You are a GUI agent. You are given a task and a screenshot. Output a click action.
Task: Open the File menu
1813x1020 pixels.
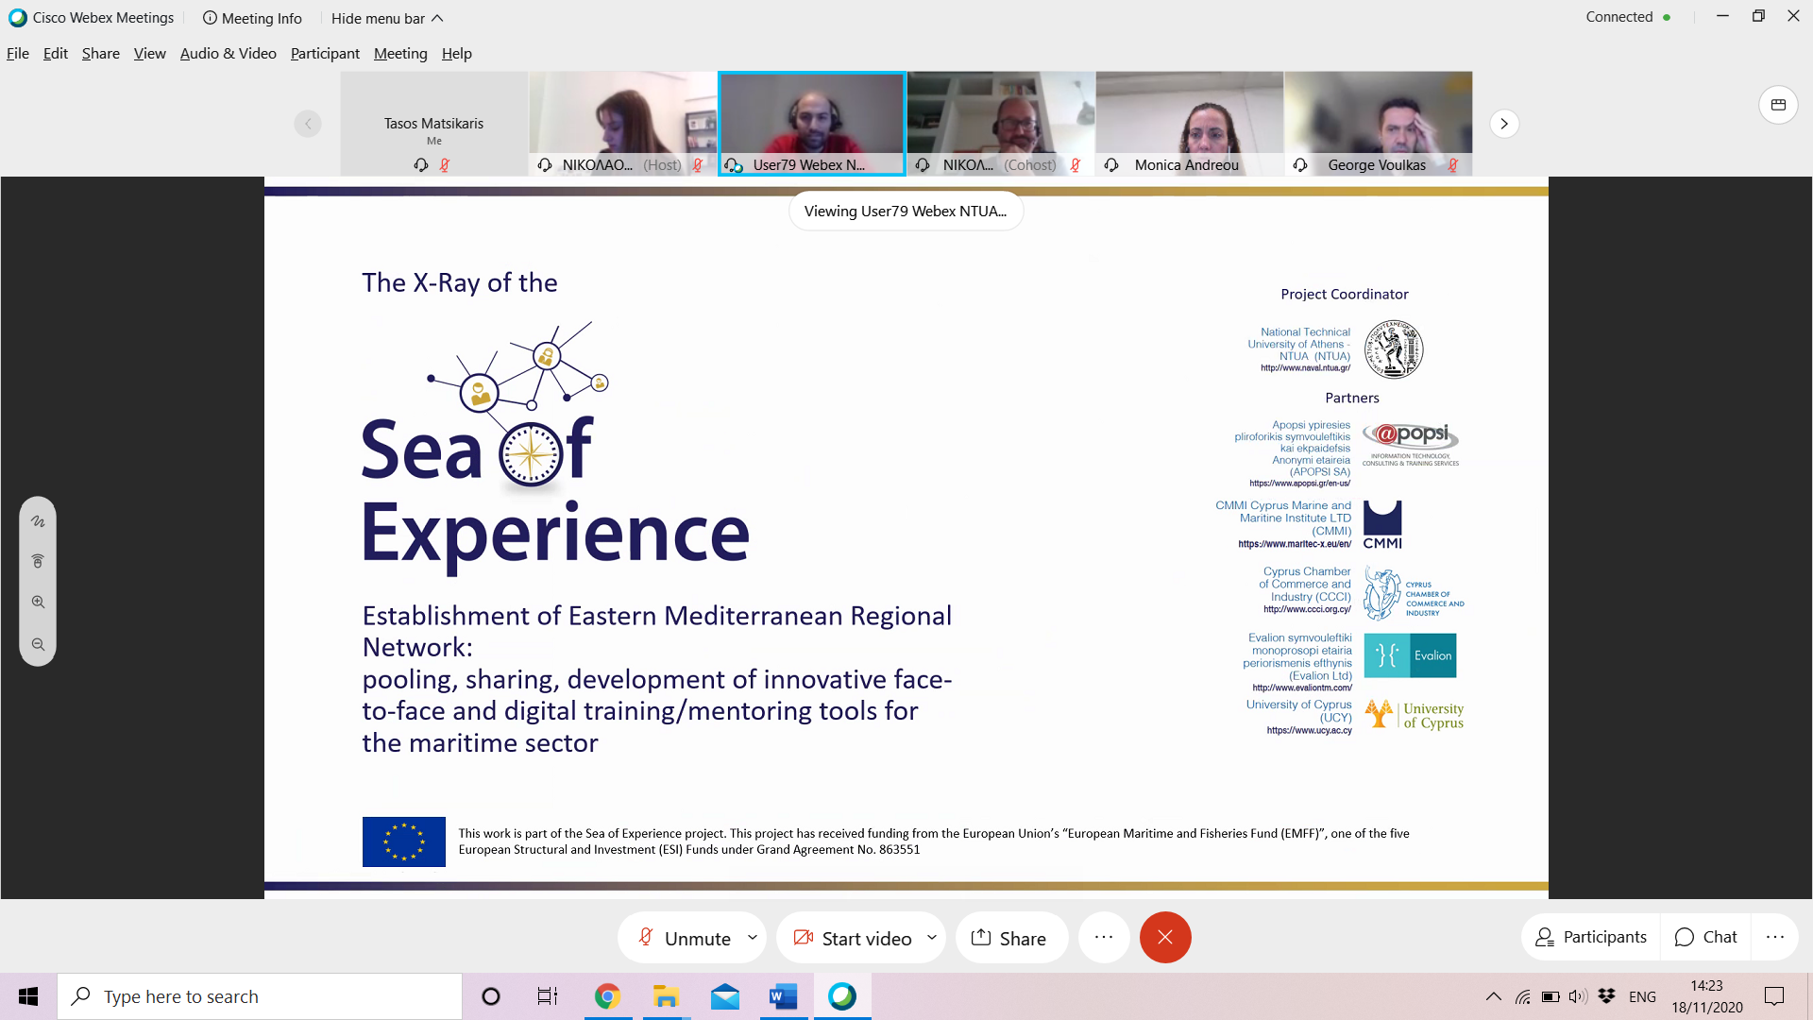click(x=18, y=54)
